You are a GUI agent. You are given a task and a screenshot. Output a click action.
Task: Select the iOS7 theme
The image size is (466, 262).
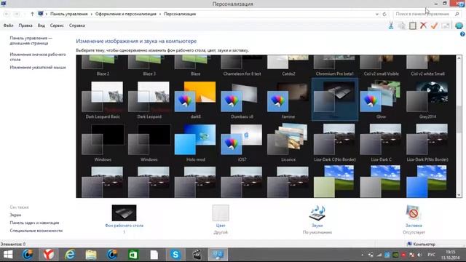tap(242, 143)
